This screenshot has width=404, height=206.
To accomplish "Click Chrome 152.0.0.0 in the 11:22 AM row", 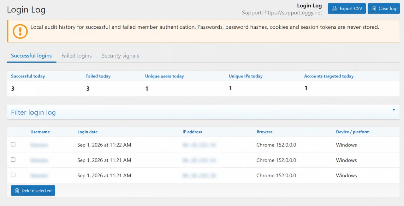I will pos(276,145).
